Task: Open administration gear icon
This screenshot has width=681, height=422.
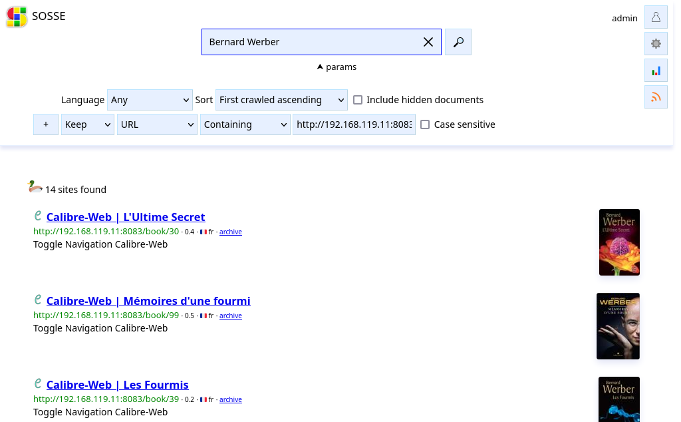Action: click(656, 43)
